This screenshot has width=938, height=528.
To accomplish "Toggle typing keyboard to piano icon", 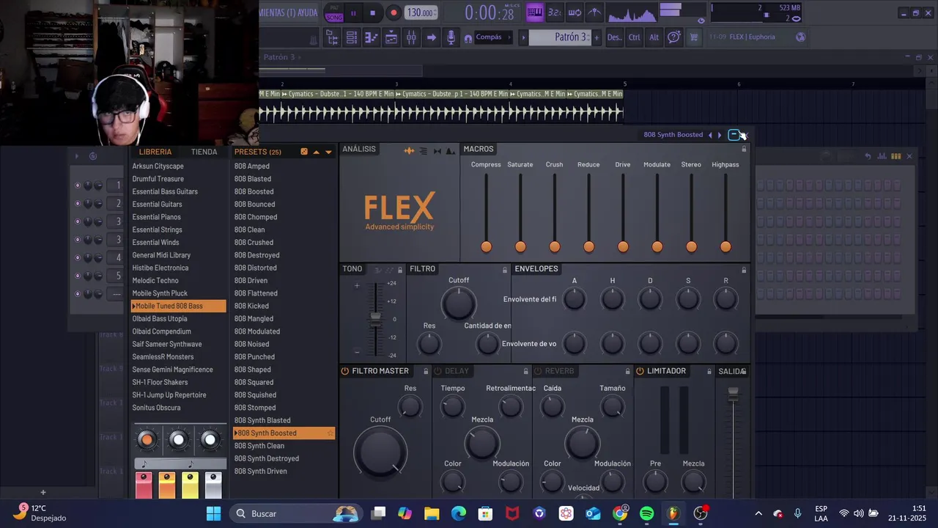I will tap(534, 12).
